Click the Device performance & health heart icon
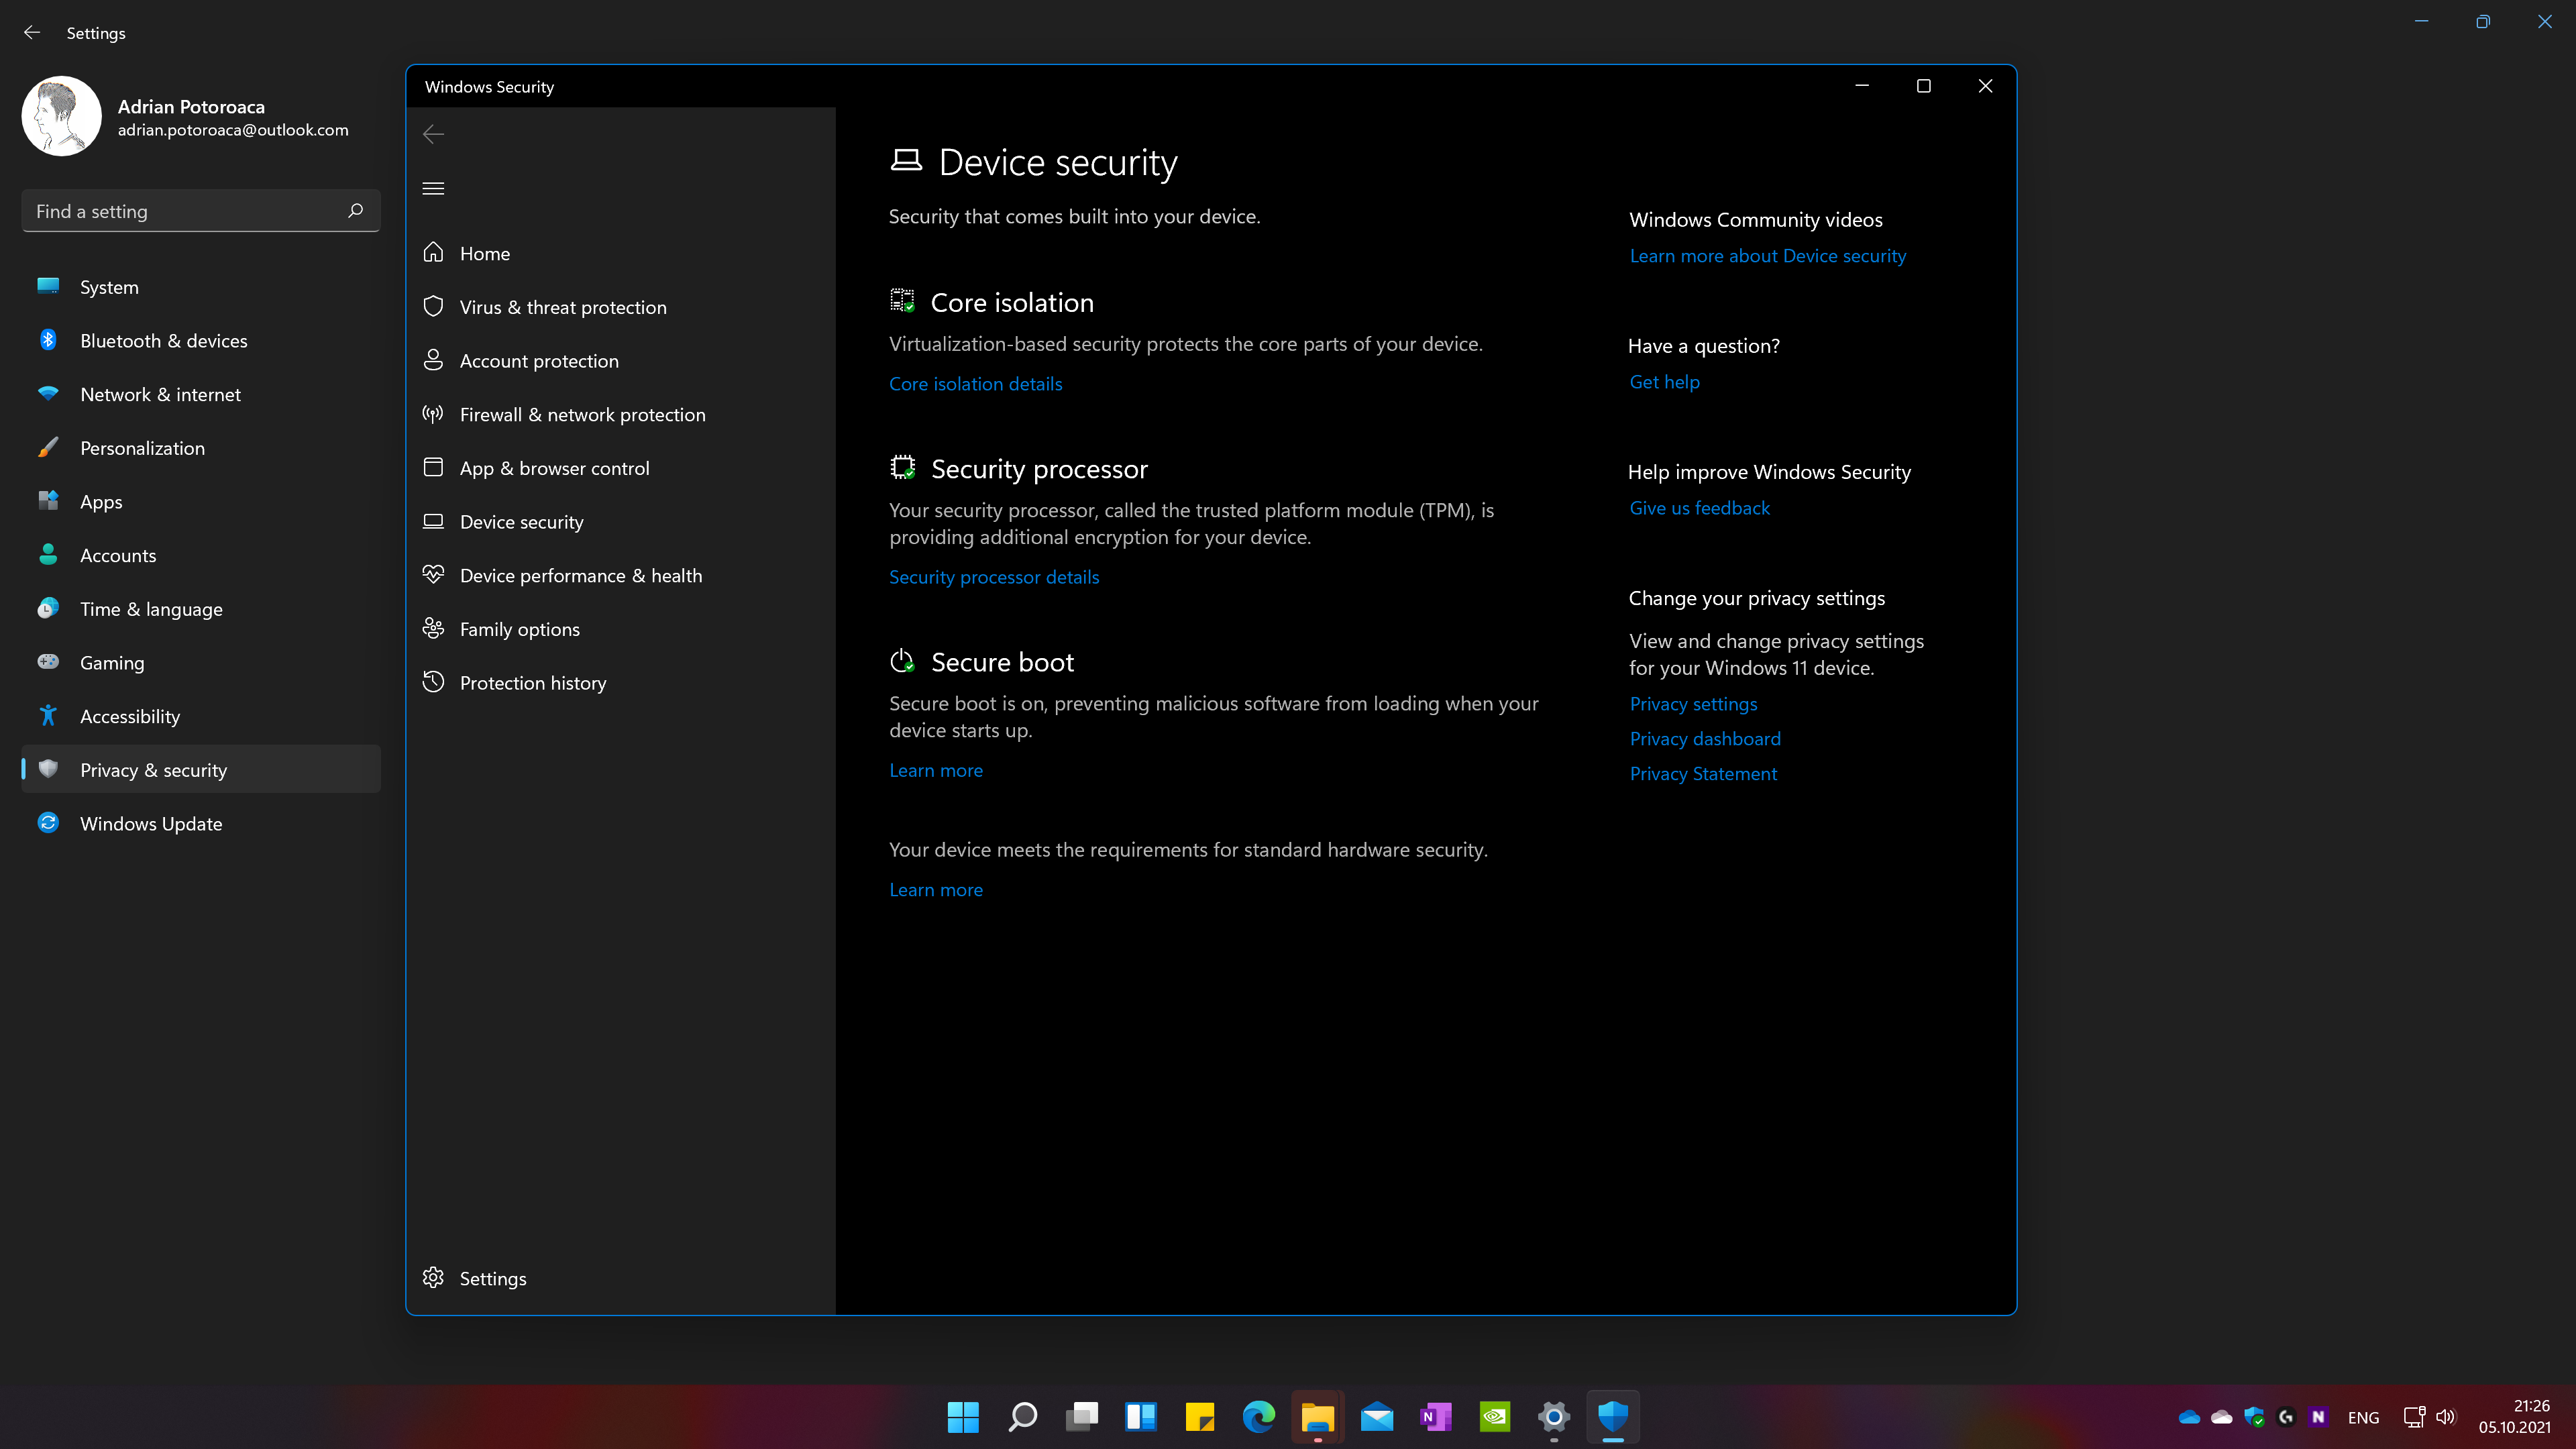This screenshot has height=1449, width=2576. (x=433, y=575)
